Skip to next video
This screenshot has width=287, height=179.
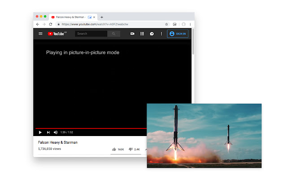[x=48, y=132]
